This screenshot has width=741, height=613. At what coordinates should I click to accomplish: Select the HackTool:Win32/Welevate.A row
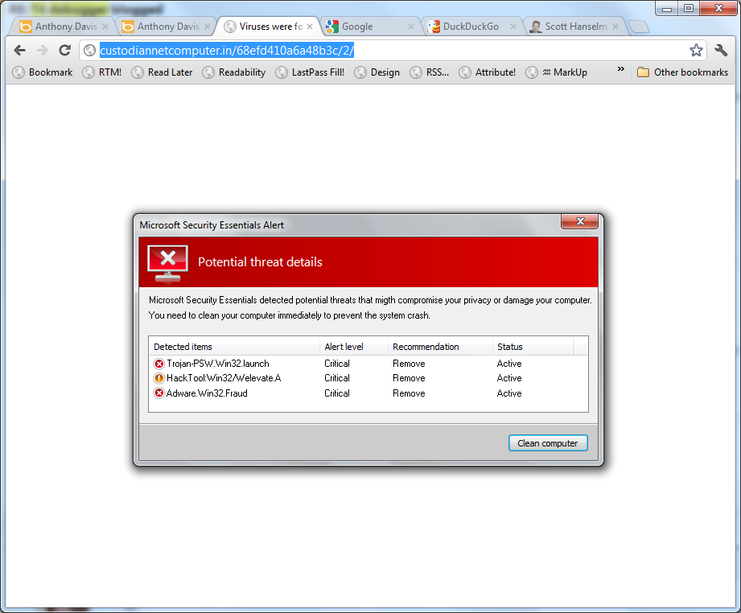point(368,378)
